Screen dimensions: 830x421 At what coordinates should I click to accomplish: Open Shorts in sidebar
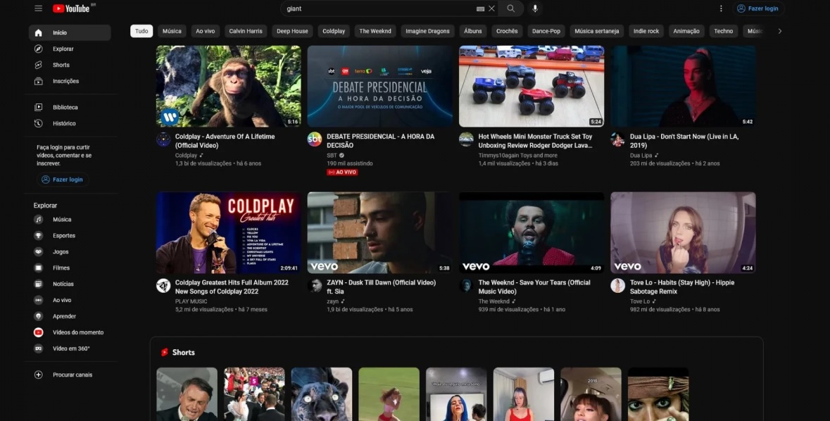pos(70,65)
